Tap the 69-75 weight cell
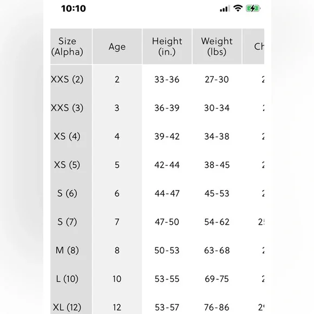 tap(217, 279)
